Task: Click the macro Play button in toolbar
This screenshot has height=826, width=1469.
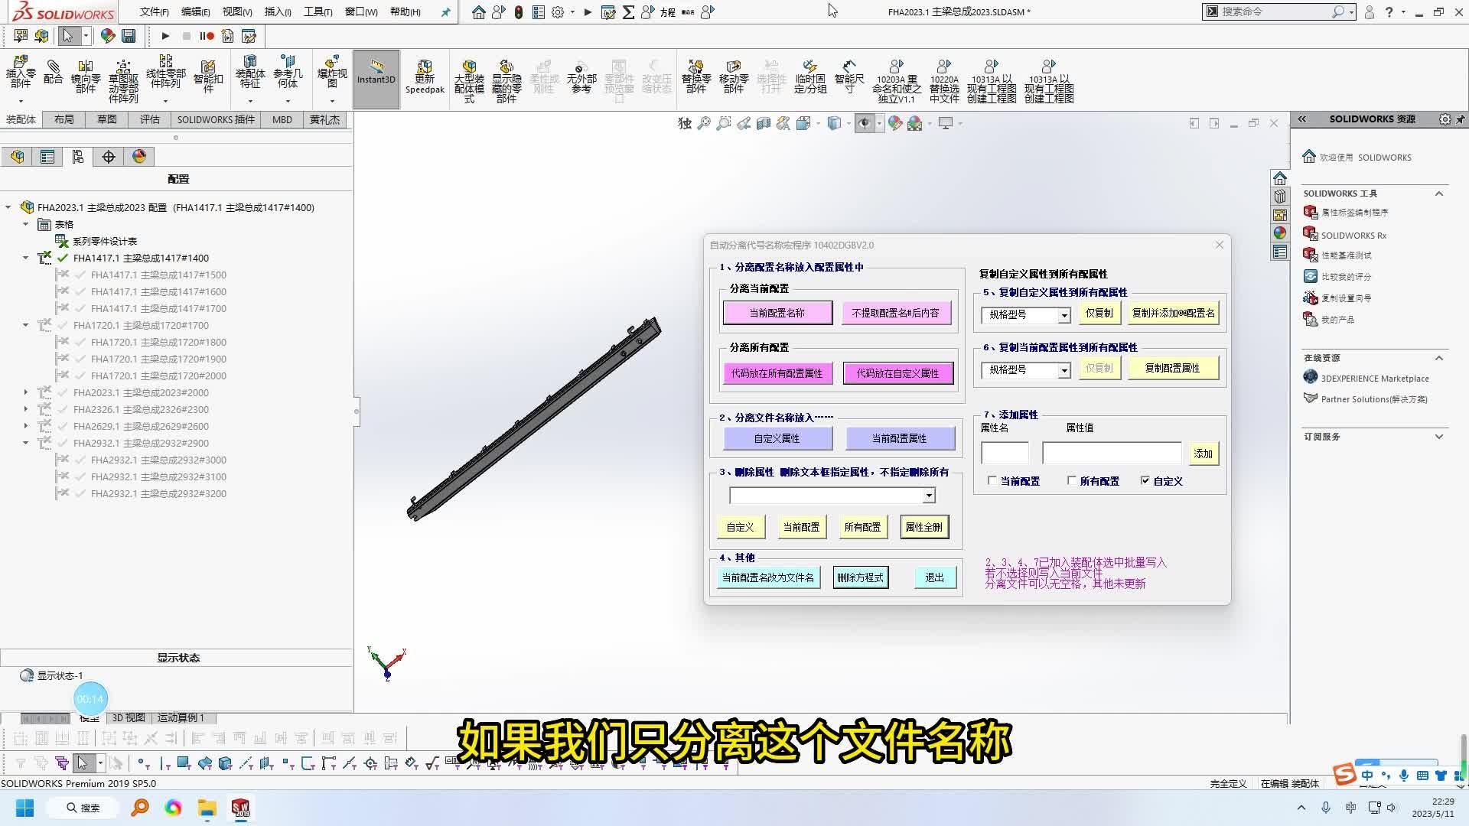Action: pos(165,36)
